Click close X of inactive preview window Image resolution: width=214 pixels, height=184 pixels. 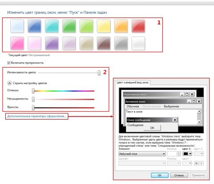pos(192,94)
